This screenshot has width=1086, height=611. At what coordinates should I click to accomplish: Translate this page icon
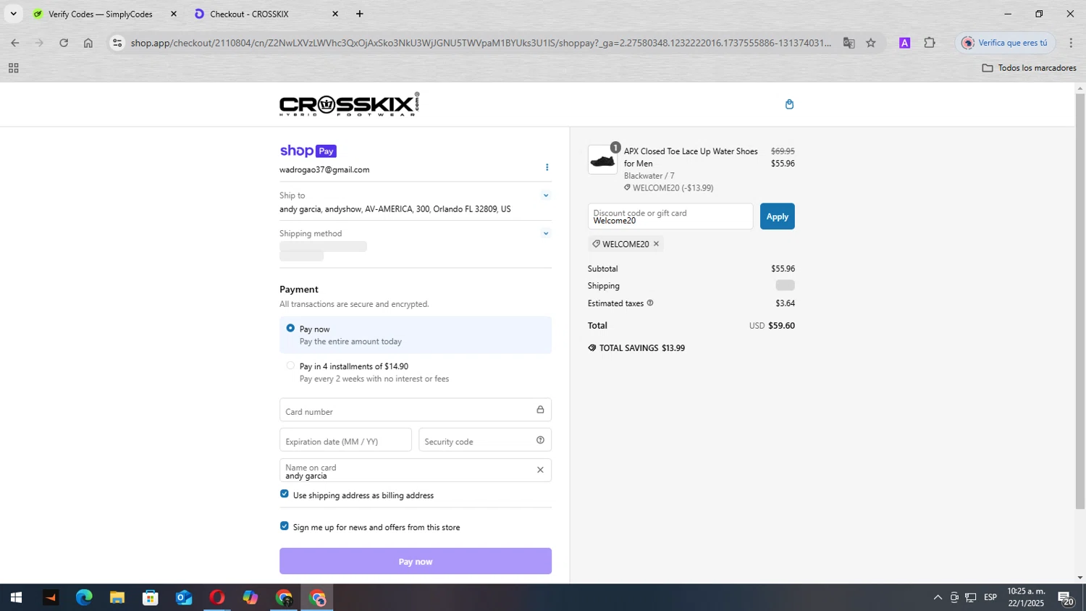849,43
